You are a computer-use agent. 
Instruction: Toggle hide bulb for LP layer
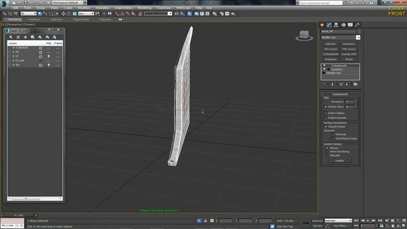48,57
